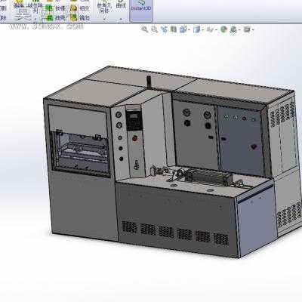The height and width of the screenshot is (302, 302).
Task: Click the 相交 text label
Action: point(85,8)
